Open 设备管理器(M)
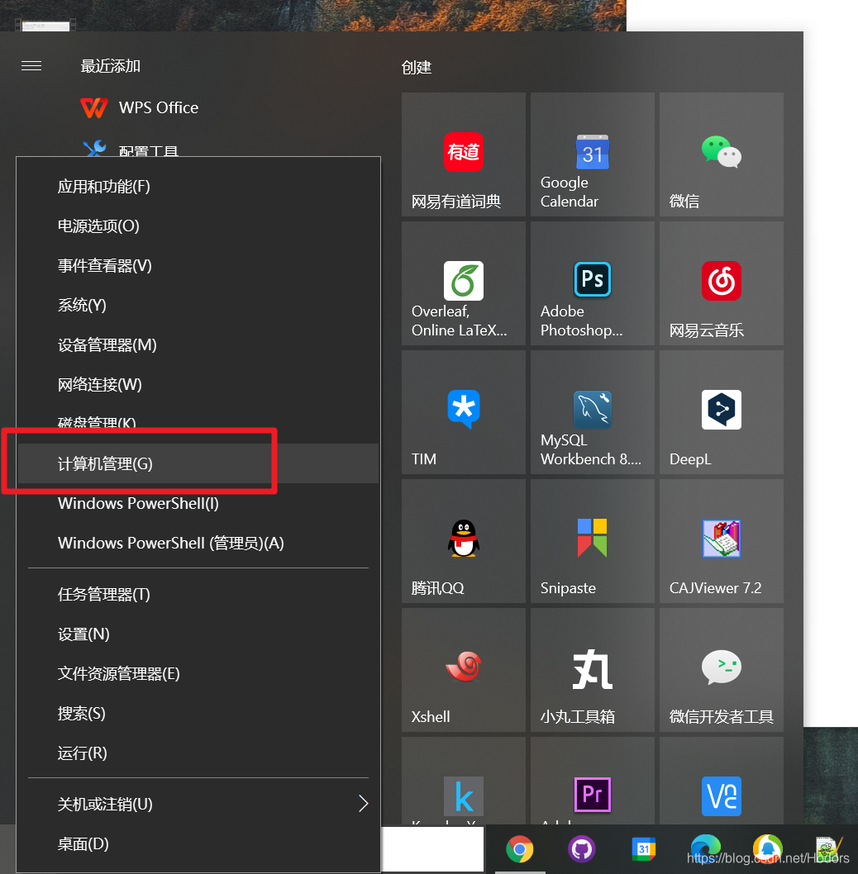 coord(198,344)
